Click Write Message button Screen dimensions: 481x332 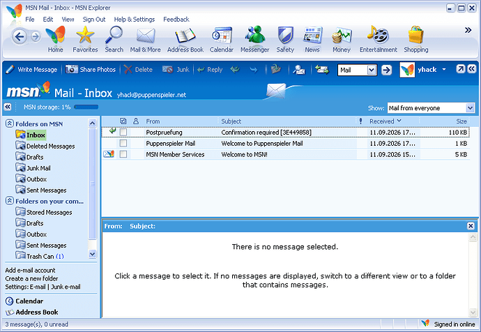31,70
